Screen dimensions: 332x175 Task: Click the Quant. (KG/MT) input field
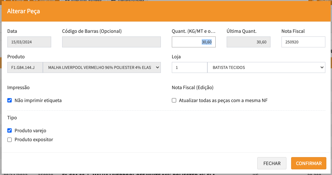(x=193, y=42)
